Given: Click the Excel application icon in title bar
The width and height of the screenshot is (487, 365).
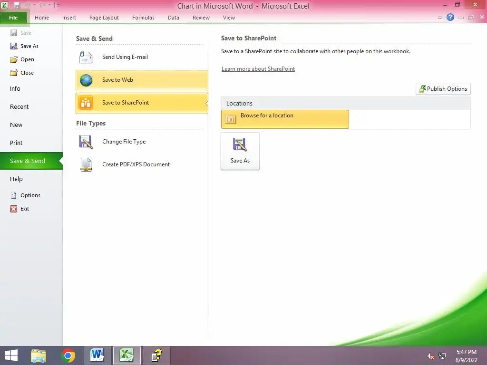Looking at the screenshot, I should 5,5.
